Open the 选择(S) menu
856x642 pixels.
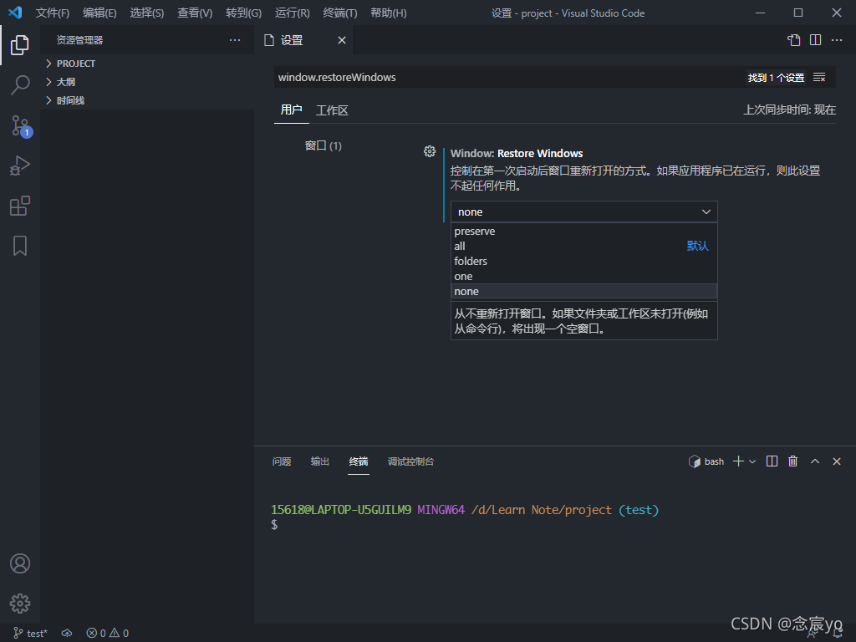click(x=147, y=13)
